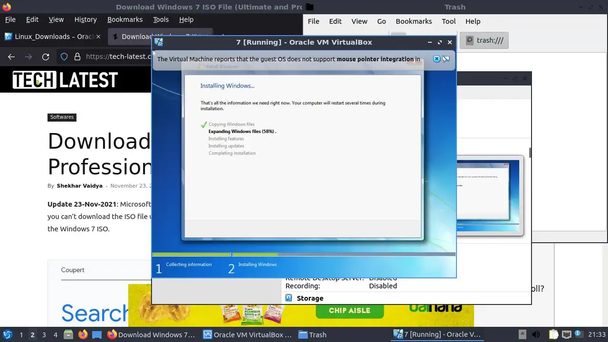The width and height of the screenshot is (608, 342).
Task: Click the Softwares category tag
Action: click(62, 117)
